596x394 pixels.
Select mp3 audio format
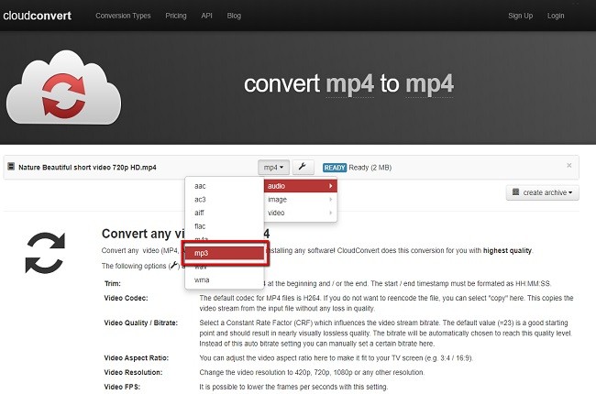(225, 253)
